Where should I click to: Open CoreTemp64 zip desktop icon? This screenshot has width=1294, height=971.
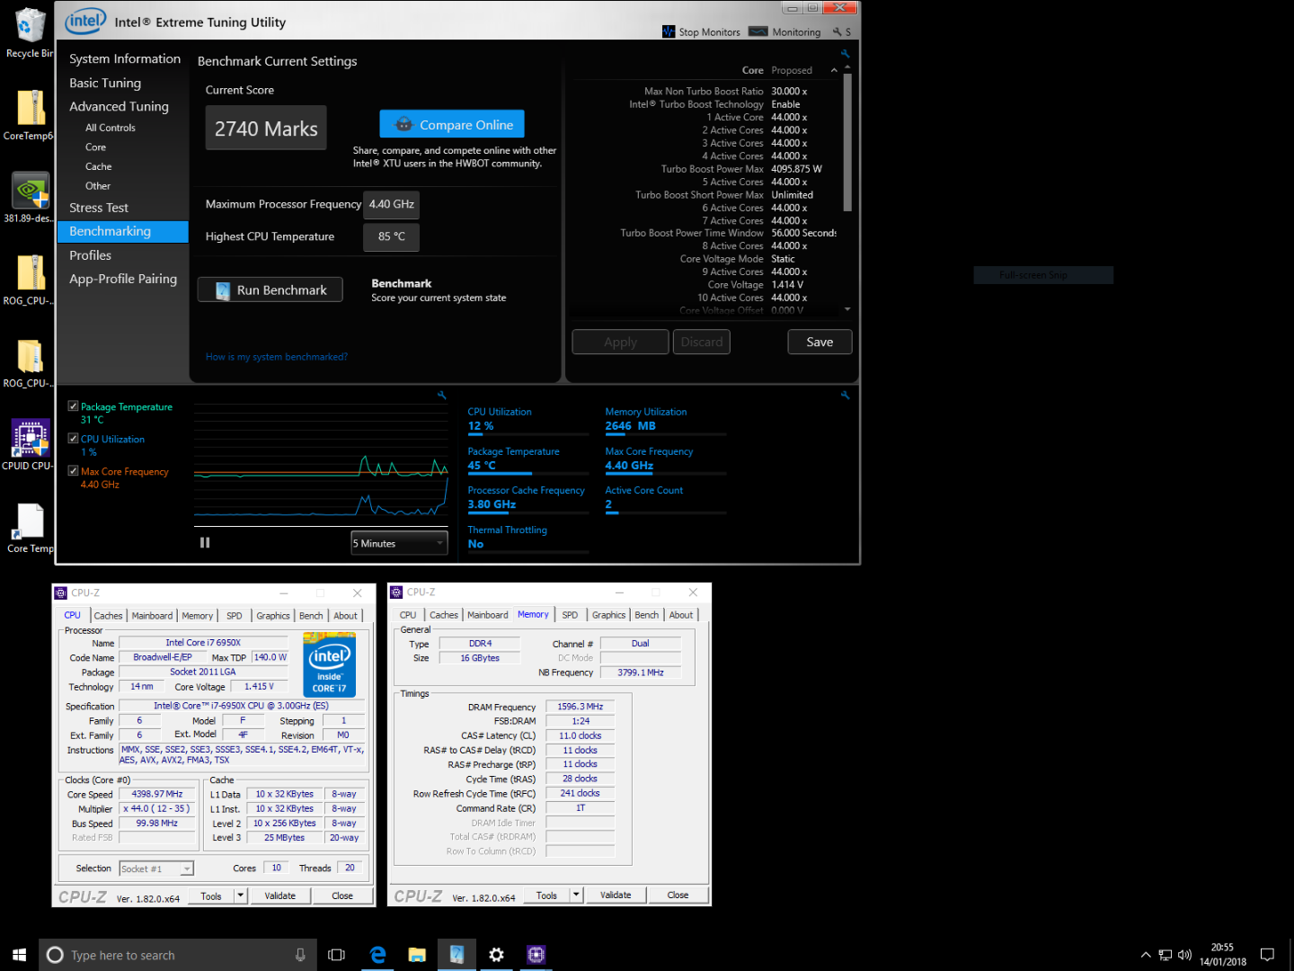coord(30,115)
